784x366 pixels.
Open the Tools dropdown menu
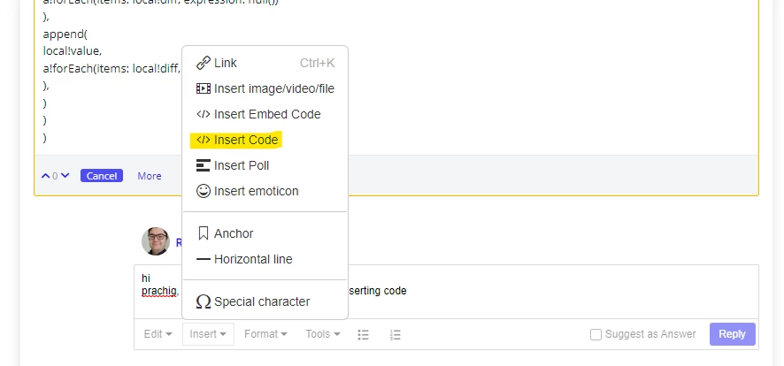point(323,334)
